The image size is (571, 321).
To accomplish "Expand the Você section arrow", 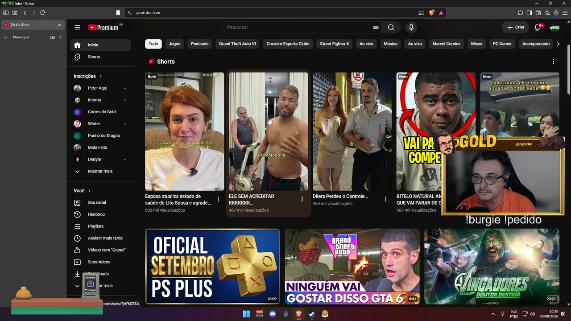I will (x=89, y=191).
